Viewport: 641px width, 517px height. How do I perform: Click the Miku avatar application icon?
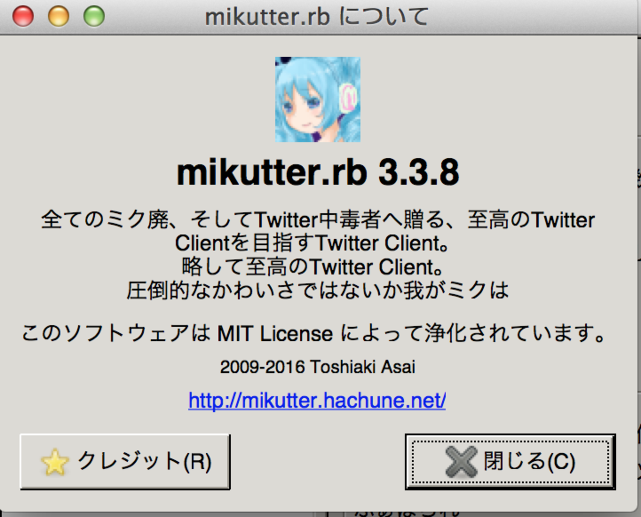tap(318, 100)
